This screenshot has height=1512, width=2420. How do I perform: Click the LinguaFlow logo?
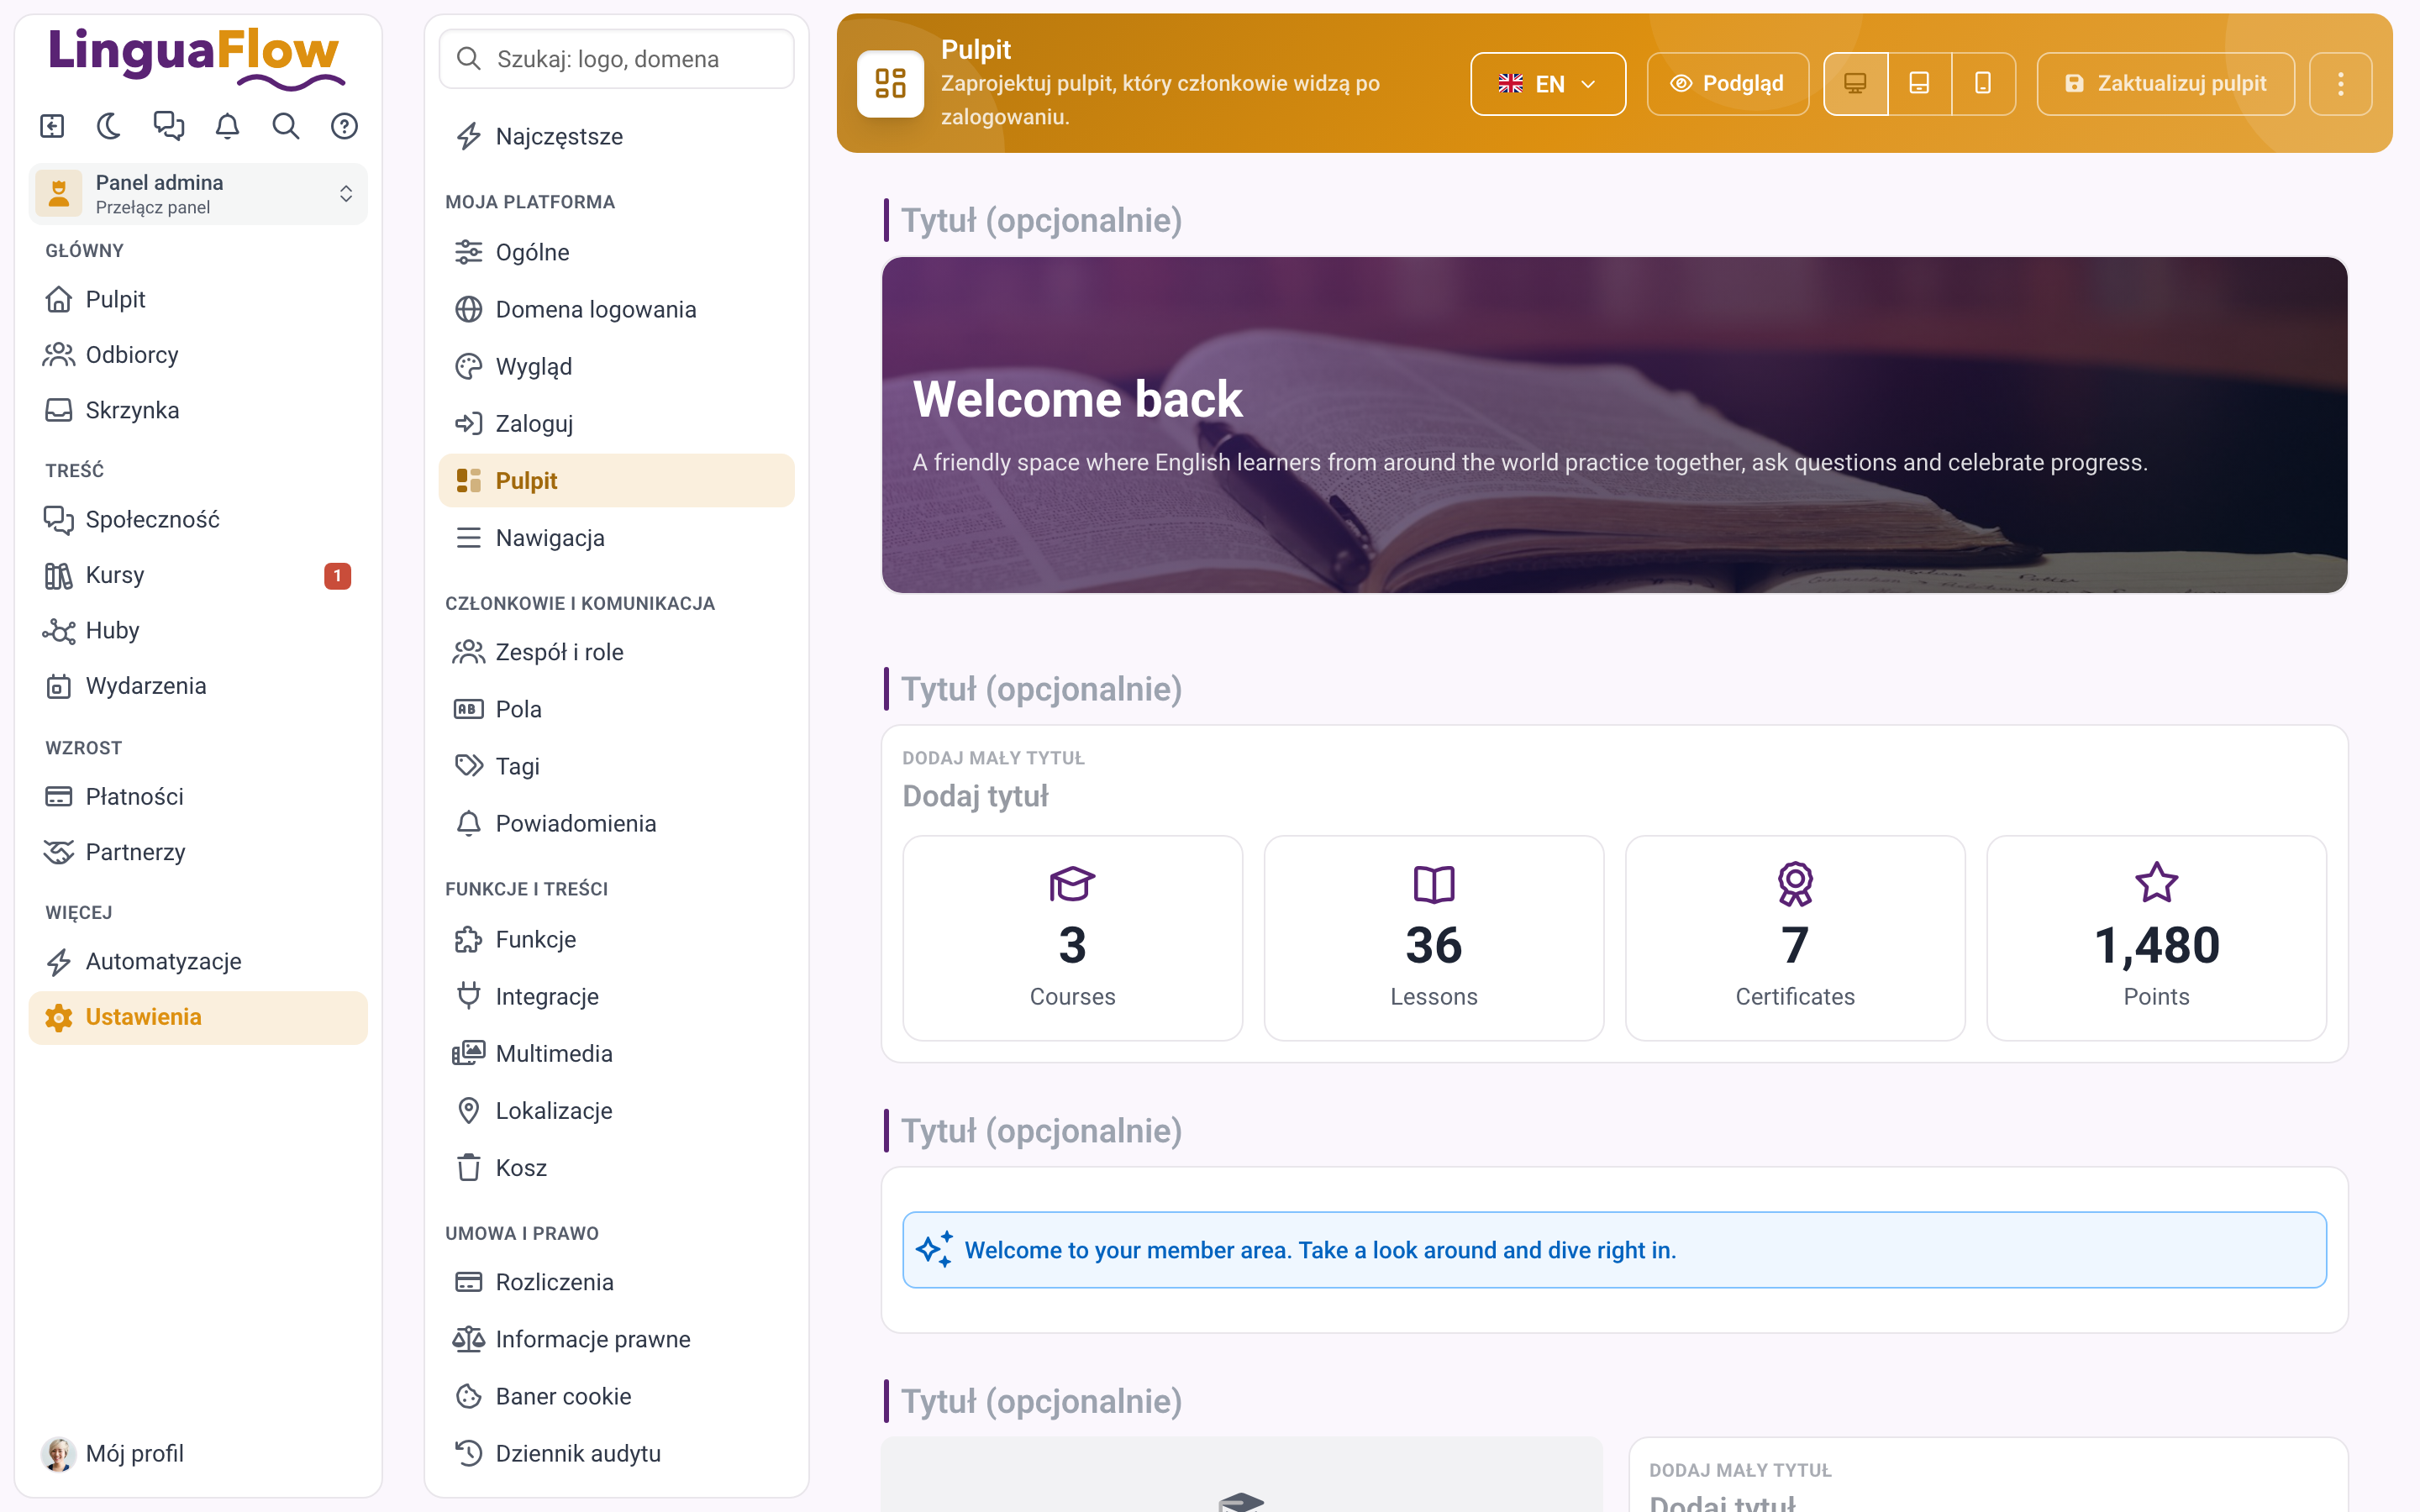click(196, 58)
